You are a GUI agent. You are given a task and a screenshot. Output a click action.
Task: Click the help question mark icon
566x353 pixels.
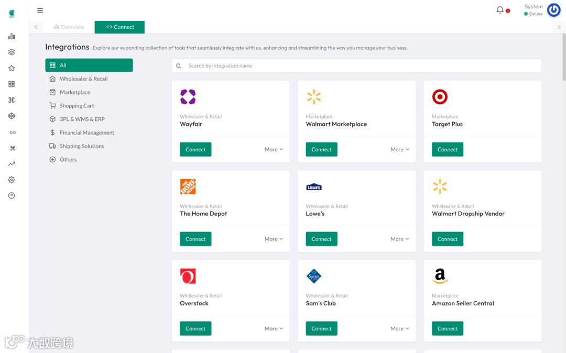click(12, 195)
